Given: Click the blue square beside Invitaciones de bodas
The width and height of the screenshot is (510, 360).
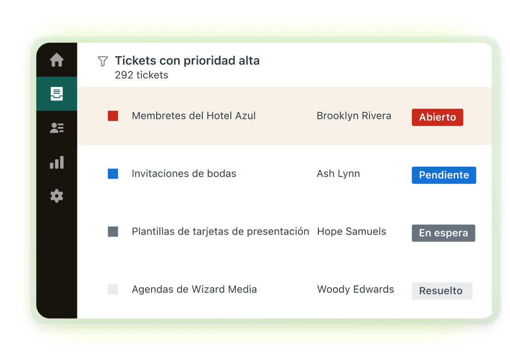Looking at the screenshot, I should coord(113,174).
